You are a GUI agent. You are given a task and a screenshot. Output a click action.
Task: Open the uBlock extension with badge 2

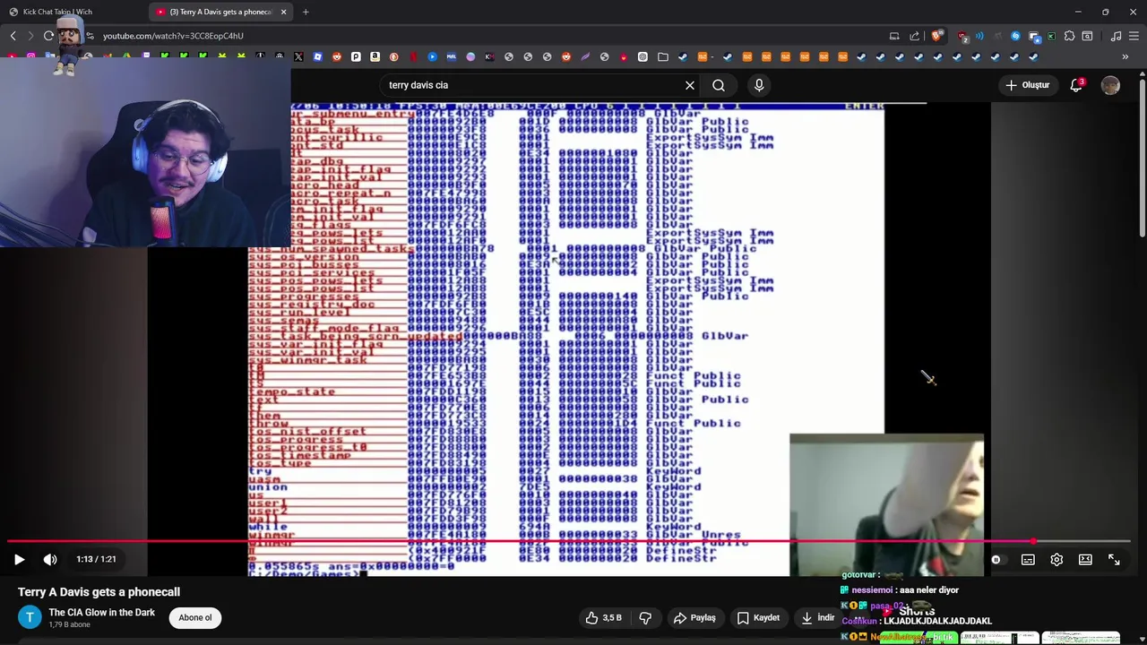pyautogui.click(x=962, y=36)
